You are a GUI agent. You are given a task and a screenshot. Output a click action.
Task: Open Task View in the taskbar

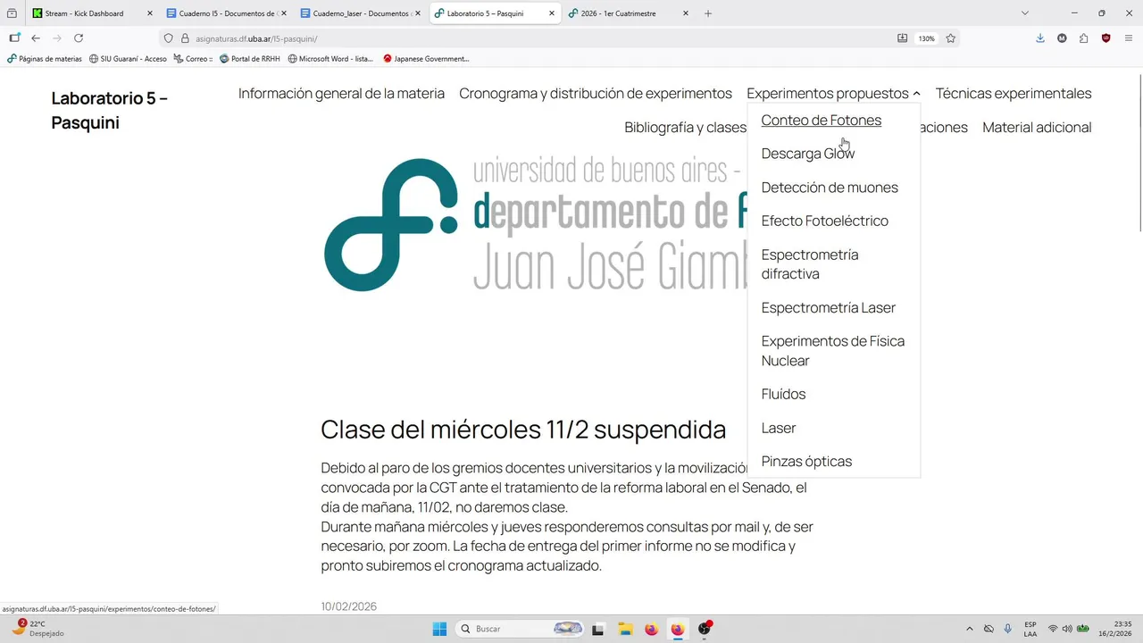point(597,629)
